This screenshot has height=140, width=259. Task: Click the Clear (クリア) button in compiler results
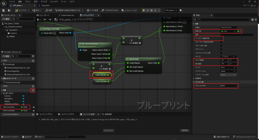pyautogui.click(x=184, y=130)
